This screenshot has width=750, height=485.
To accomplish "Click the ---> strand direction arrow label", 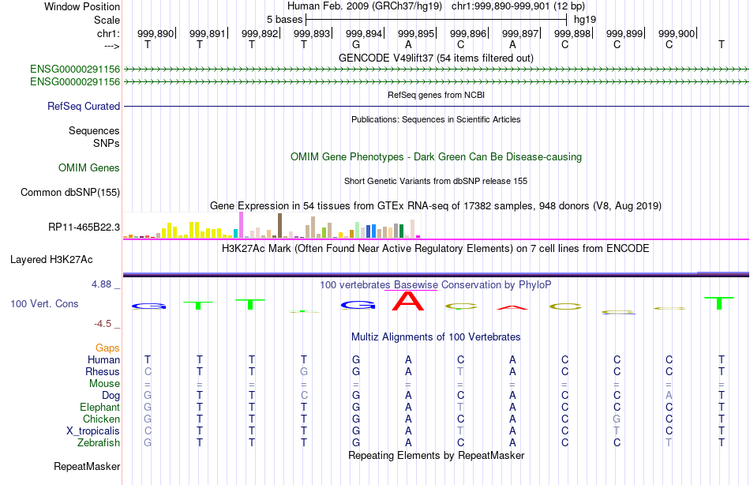I will (x=112, y=46).
